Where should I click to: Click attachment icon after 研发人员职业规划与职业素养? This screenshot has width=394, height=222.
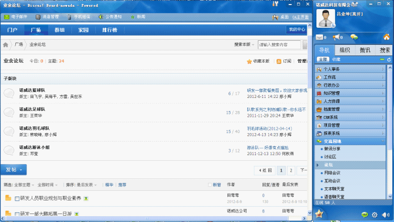[86, 198]
